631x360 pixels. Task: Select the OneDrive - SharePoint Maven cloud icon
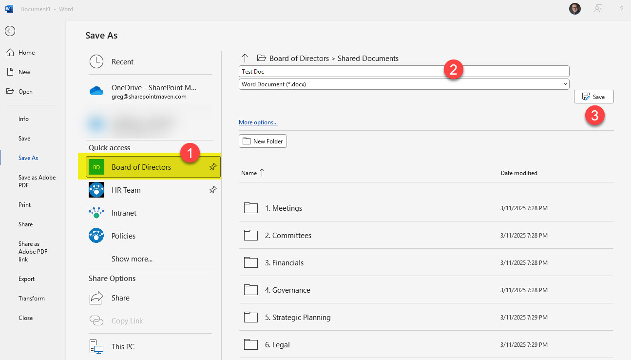[96, 91]
